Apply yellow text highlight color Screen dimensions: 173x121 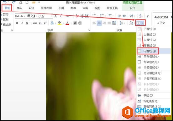[60, 23]
